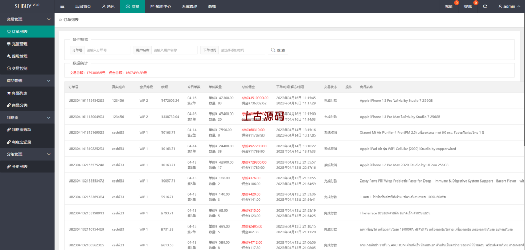The image size is (525, 250).
Task: Click order number UB2304132153198013
Action: click(x=86, y=213)
